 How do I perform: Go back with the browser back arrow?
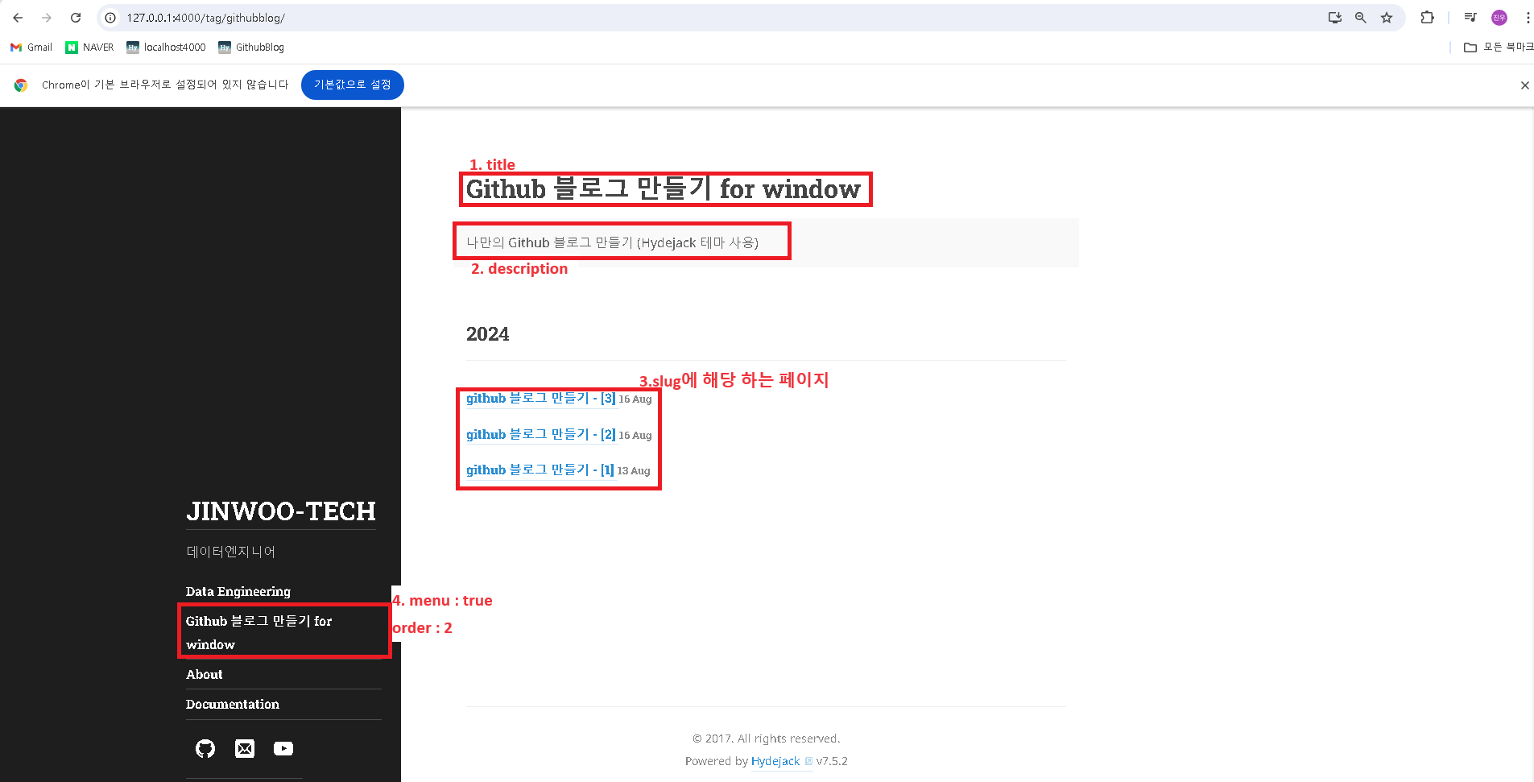coord(18,18)
